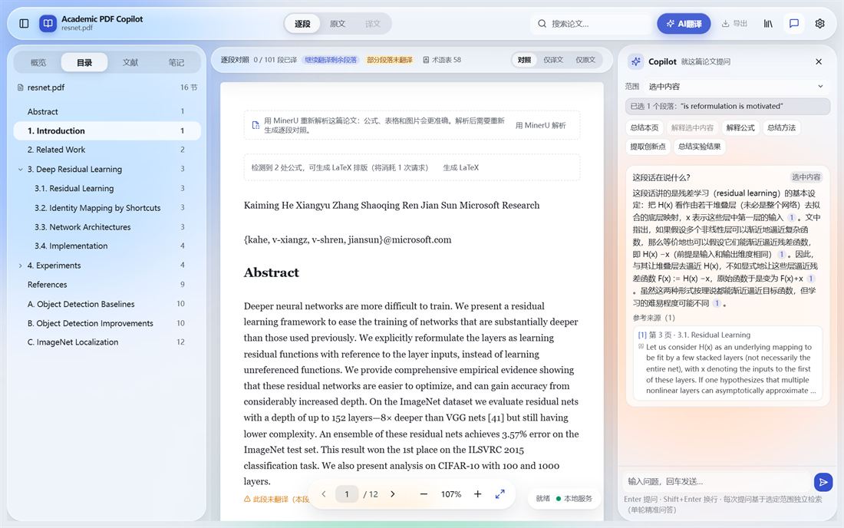This screenshot has height=528, width=844.
Task: Click the 已选 1 个段落 selection bar
Action: (727, 107)
